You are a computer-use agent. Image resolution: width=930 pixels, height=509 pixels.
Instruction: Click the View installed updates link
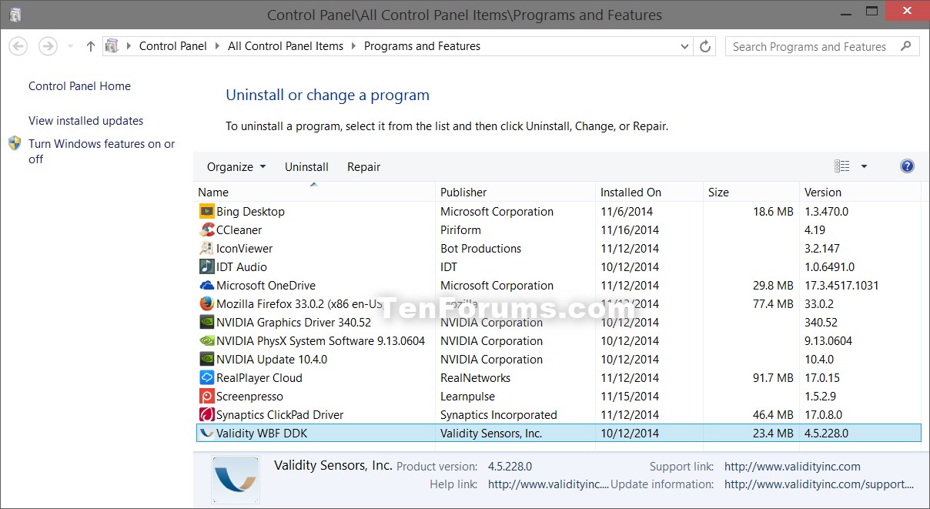pos(85,120)
